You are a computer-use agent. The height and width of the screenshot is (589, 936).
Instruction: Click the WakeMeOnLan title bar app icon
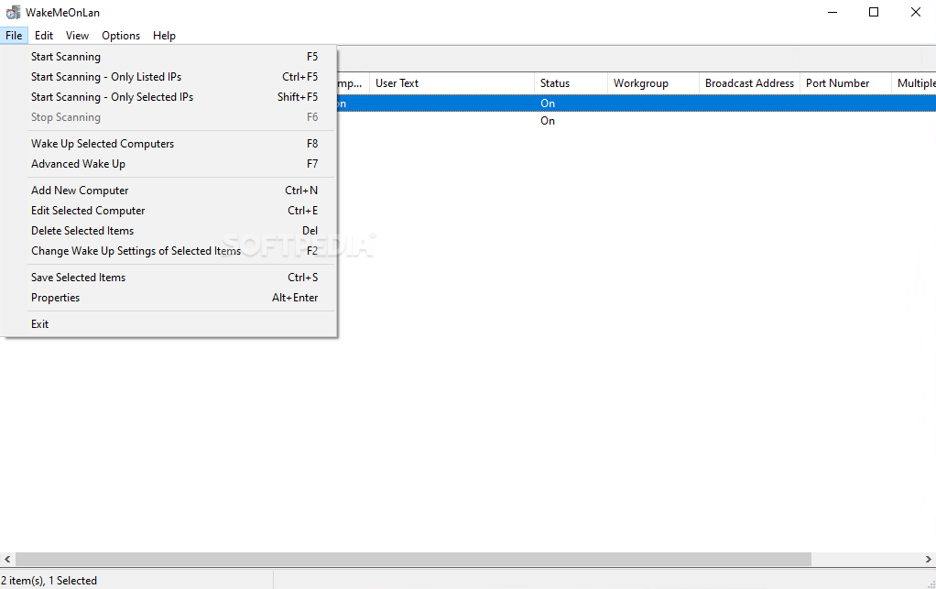tap(13, 12)
